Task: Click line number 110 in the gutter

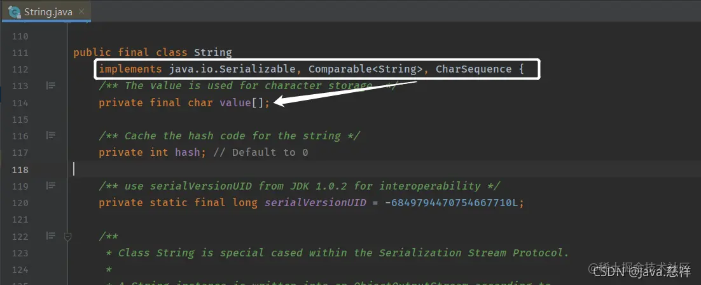Action: click(x=20, y=36)
